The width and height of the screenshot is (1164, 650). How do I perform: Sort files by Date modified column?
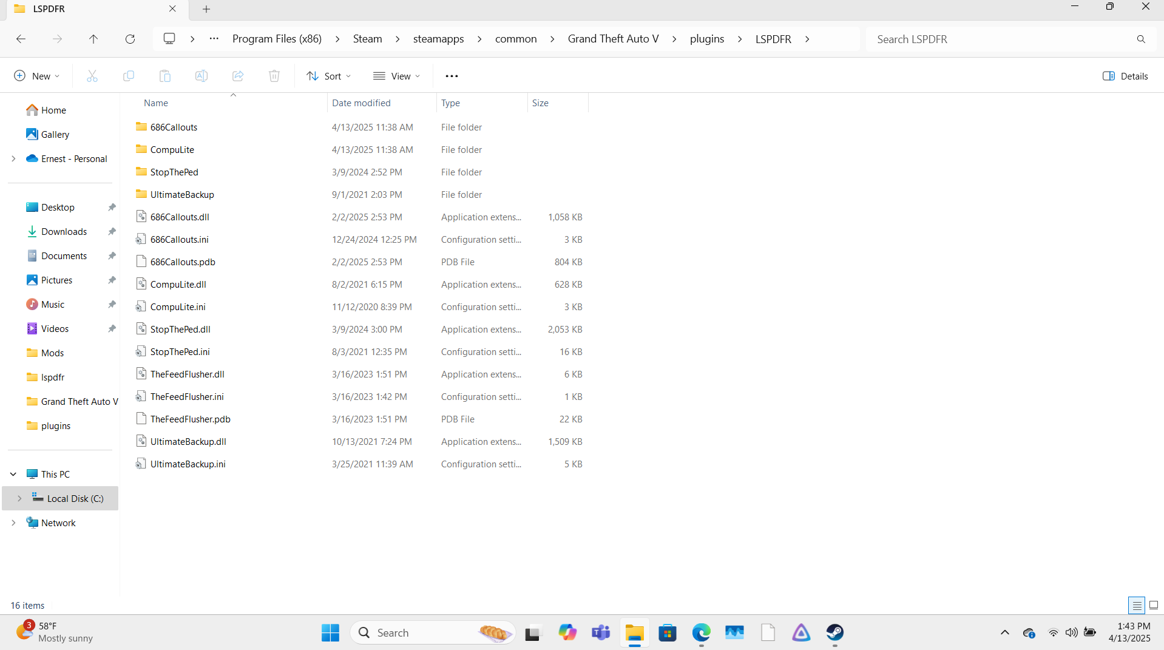[x=361, y=103]
